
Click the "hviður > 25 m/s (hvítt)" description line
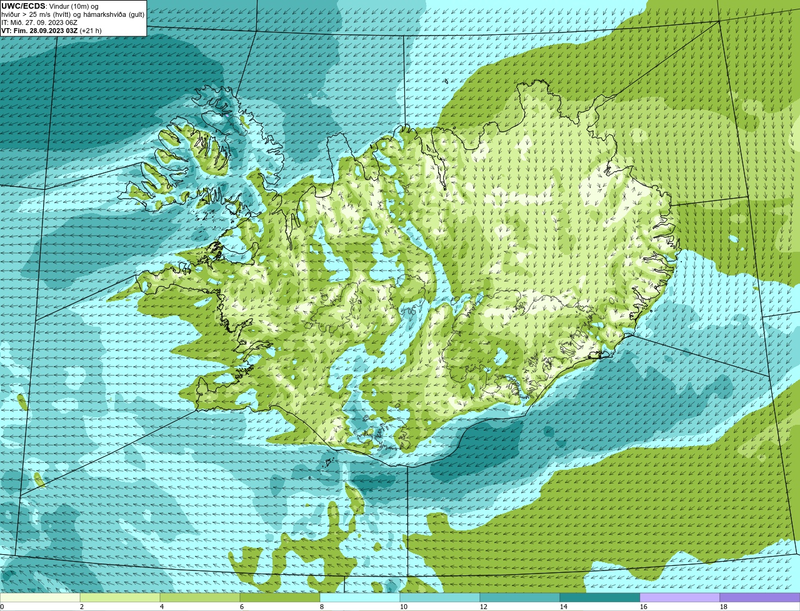tap(72, 14)
